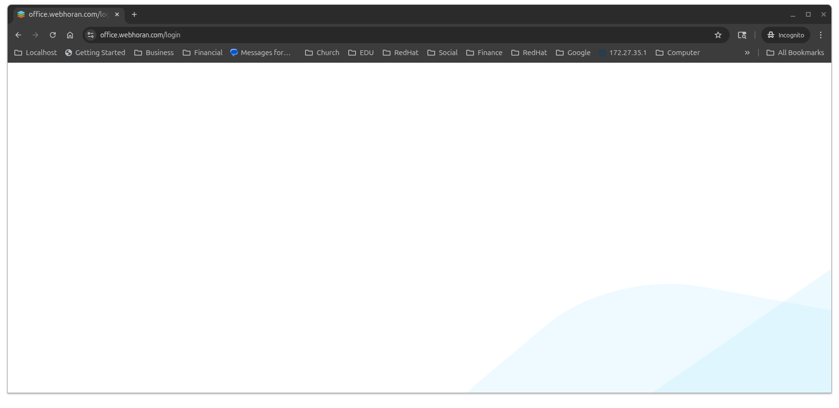
Task: Open the Church bookmarks folder
Action: (x=322, y=53)
